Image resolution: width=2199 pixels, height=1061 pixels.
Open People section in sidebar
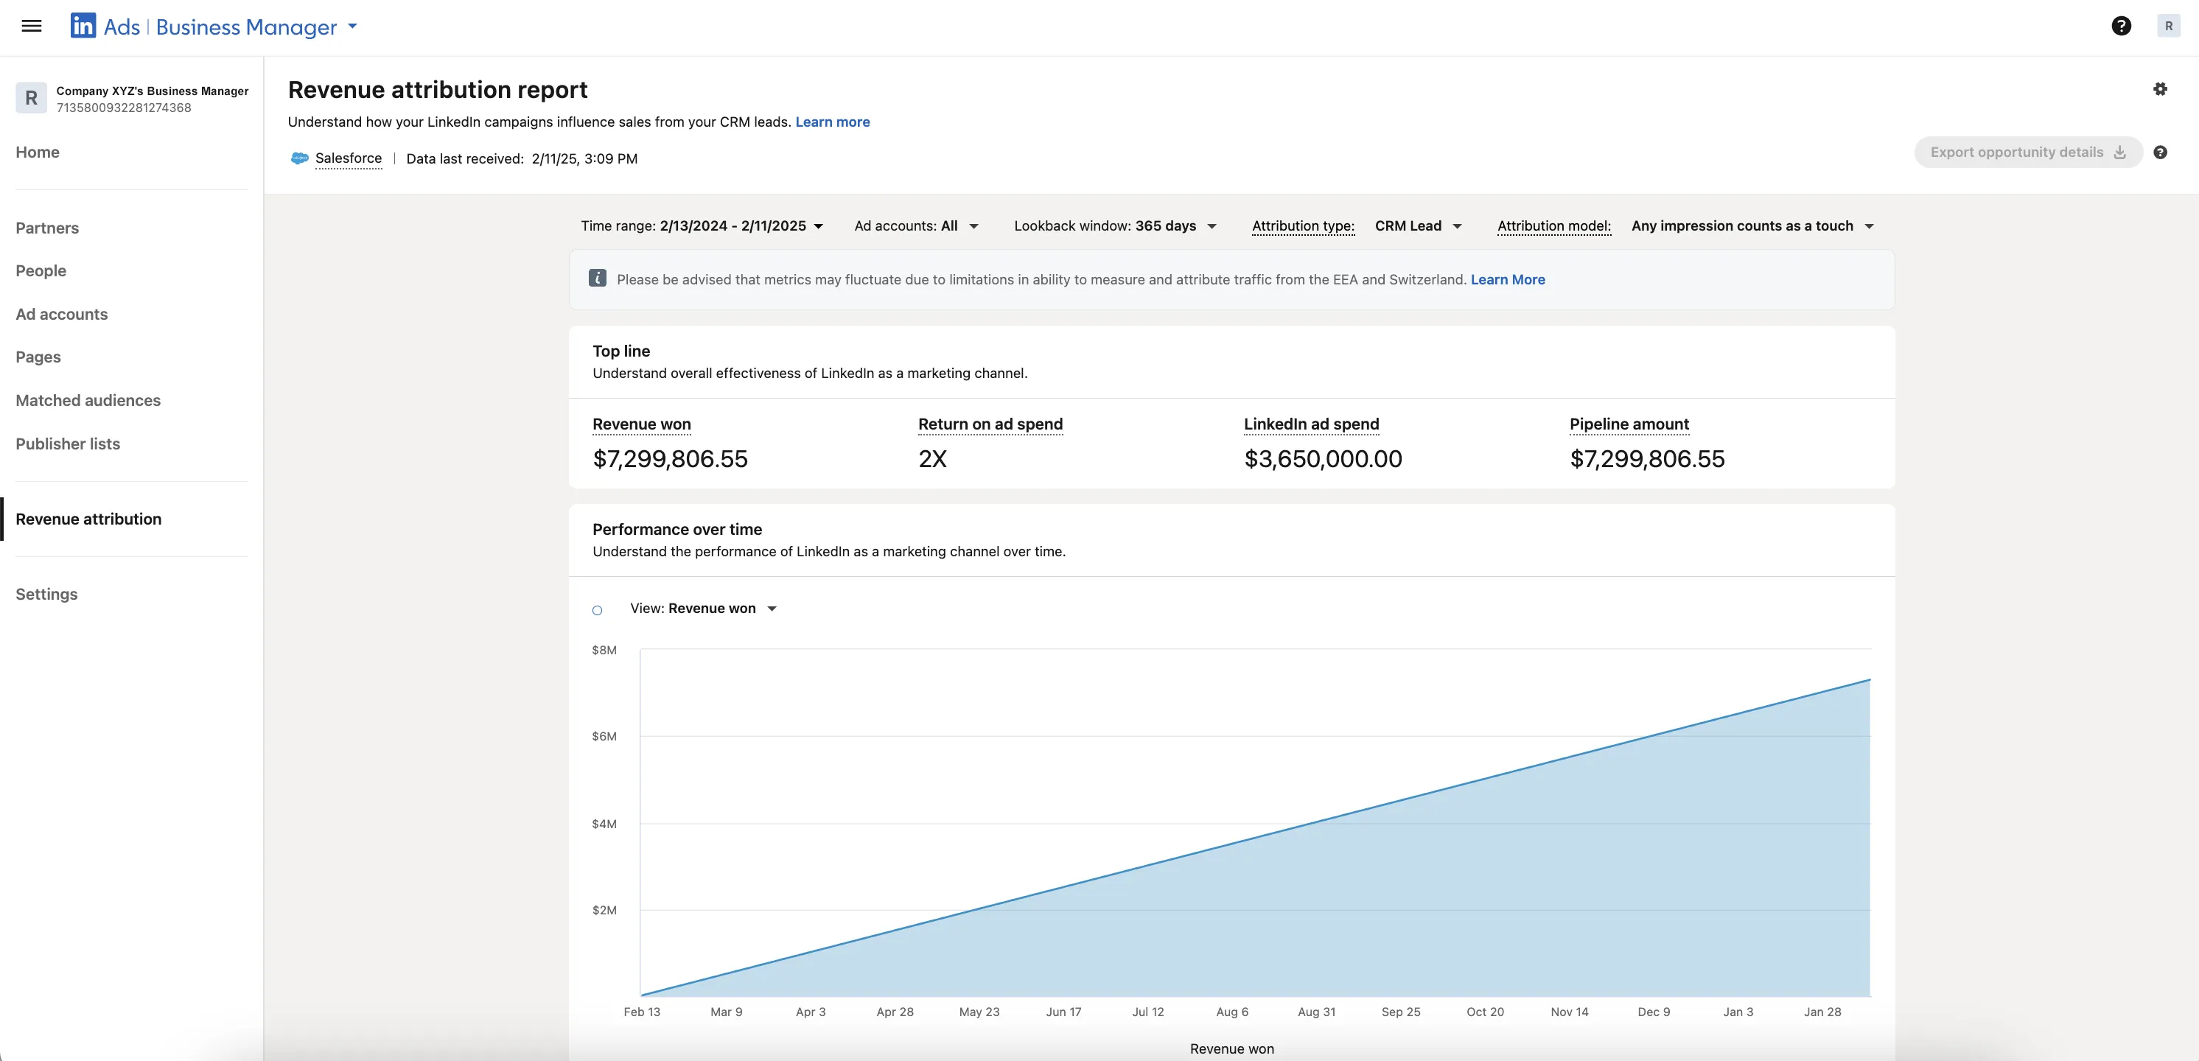point(41,271)
